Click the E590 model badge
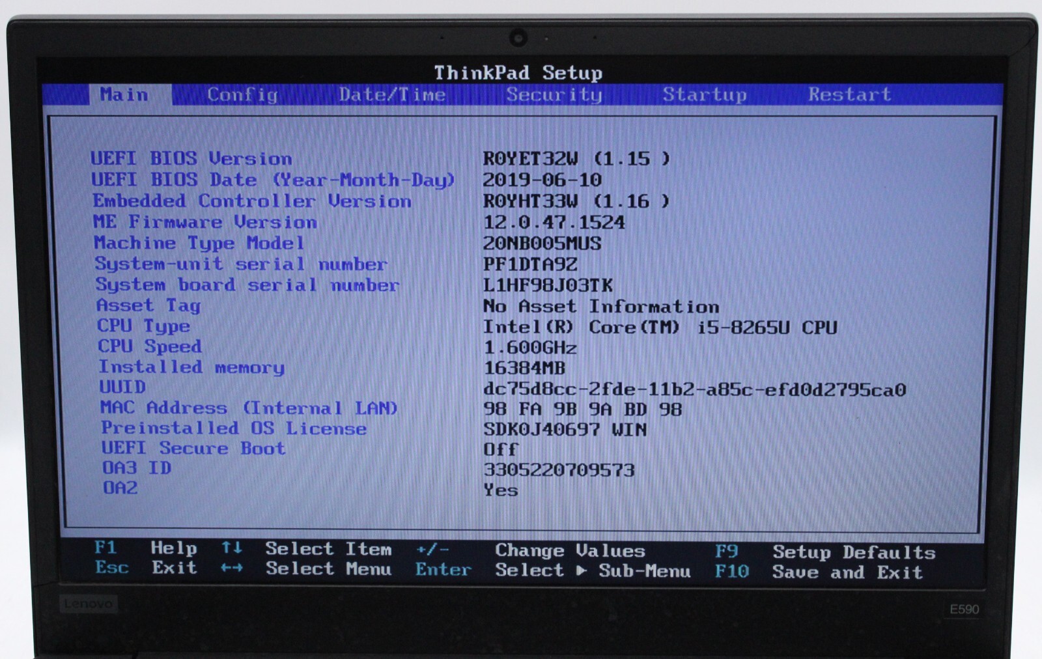The height and width of the screenshot is (659, 1042). (964, 610)
